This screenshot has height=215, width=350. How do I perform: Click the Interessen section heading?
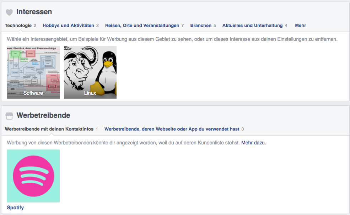pyautogui.click(x=34, y=12)
